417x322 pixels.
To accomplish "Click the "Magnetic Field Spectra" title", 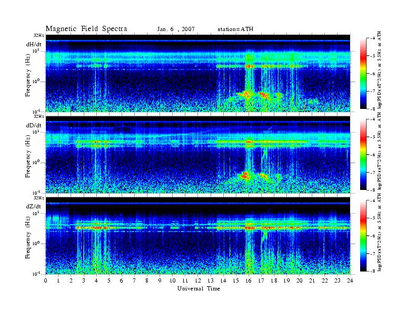I will coord(86,29).
